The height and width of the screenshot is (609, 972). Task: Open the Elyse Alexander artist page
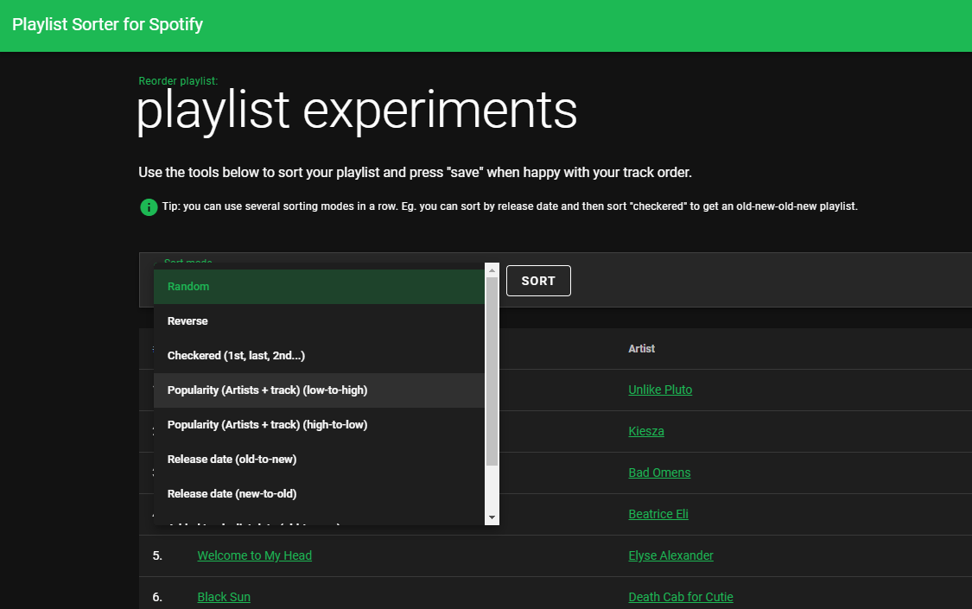point(670,555)
